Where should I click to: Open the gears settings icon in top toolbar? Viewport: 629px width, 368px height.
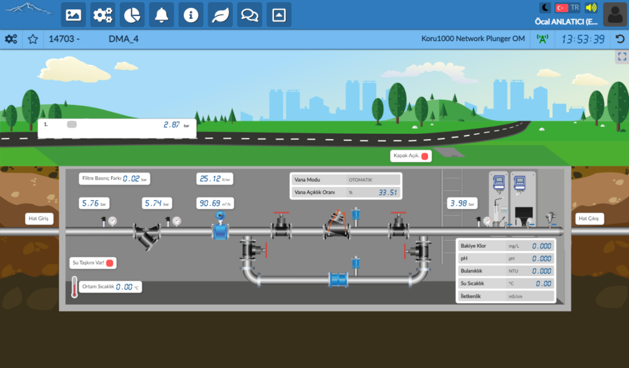pyautogui.click(x=103, y=15)
